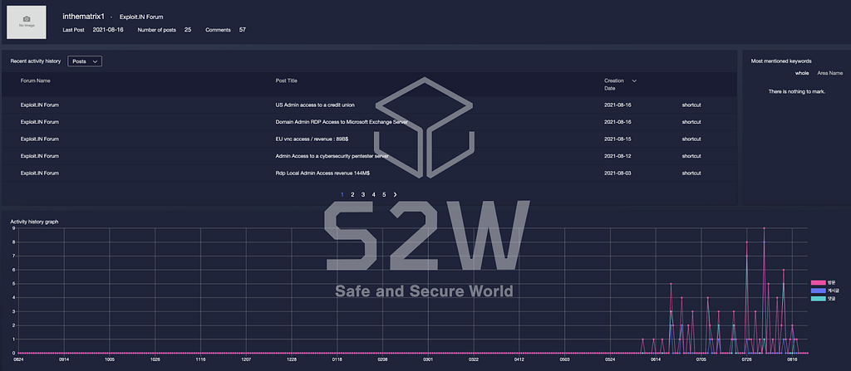Click the Forum Name column header
Screen dimensions: 851x371
[35, 81]
